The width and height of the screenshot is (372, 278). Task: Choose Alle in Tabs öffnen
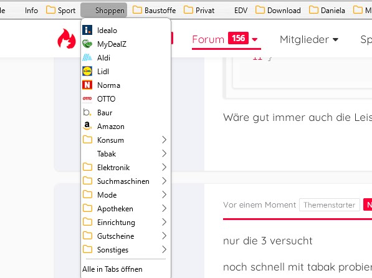coord(112,269)
